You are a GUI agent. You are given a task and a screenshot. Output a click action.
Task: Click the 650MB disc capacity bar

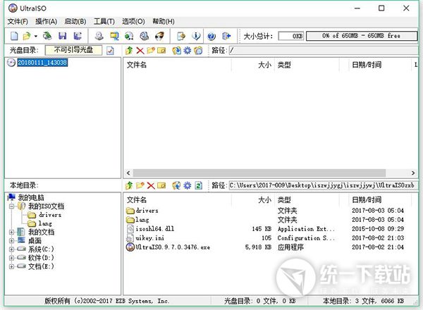(x=360, y=35)
